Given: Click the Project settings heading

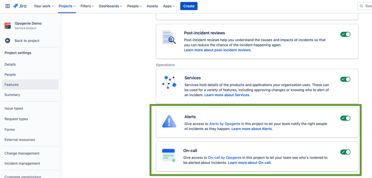Looking at the screenshot, I should click(18, 53).
